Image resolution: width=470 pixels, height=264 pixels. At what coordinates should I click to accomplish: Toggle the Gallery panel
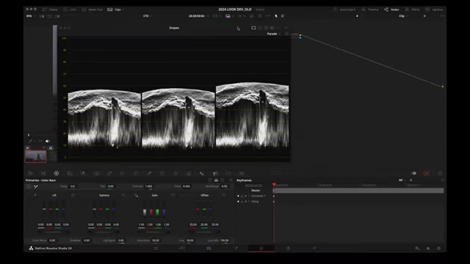(51, 10)
